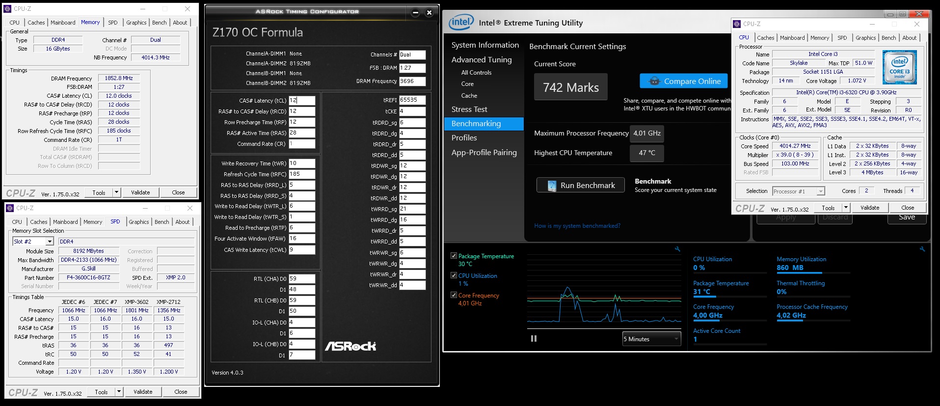
Task: Click the wrench icon above the utilization stats
Action: [x=922, y=249]
